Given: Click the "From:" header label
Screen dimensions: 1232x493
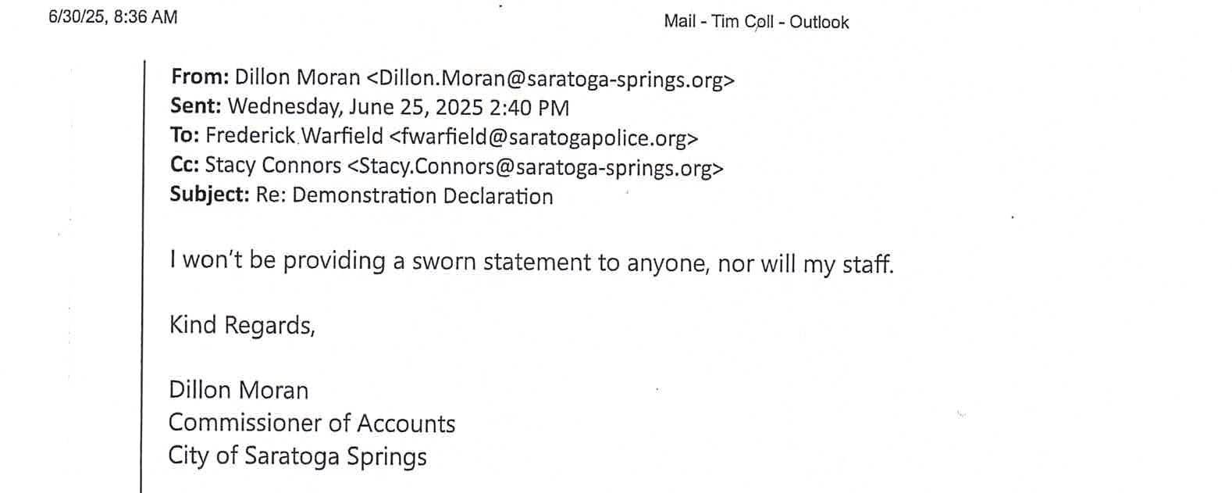Looking at the screenshot, I should click(x=200, y=77).
